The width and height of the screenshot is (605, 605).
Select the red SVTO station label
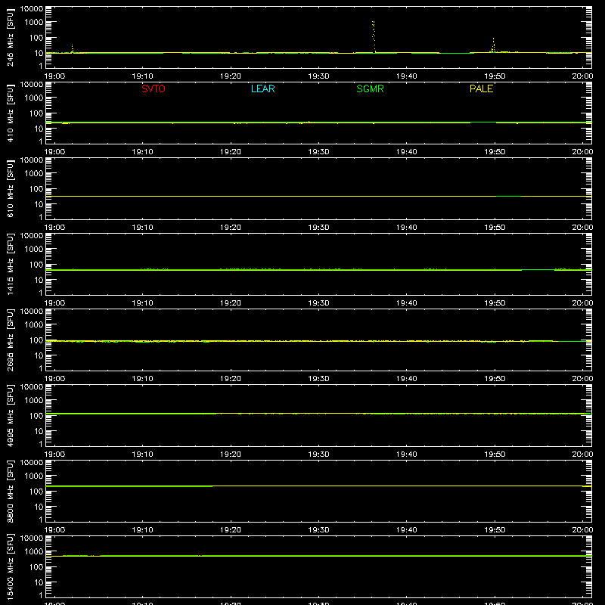[154, 88]
